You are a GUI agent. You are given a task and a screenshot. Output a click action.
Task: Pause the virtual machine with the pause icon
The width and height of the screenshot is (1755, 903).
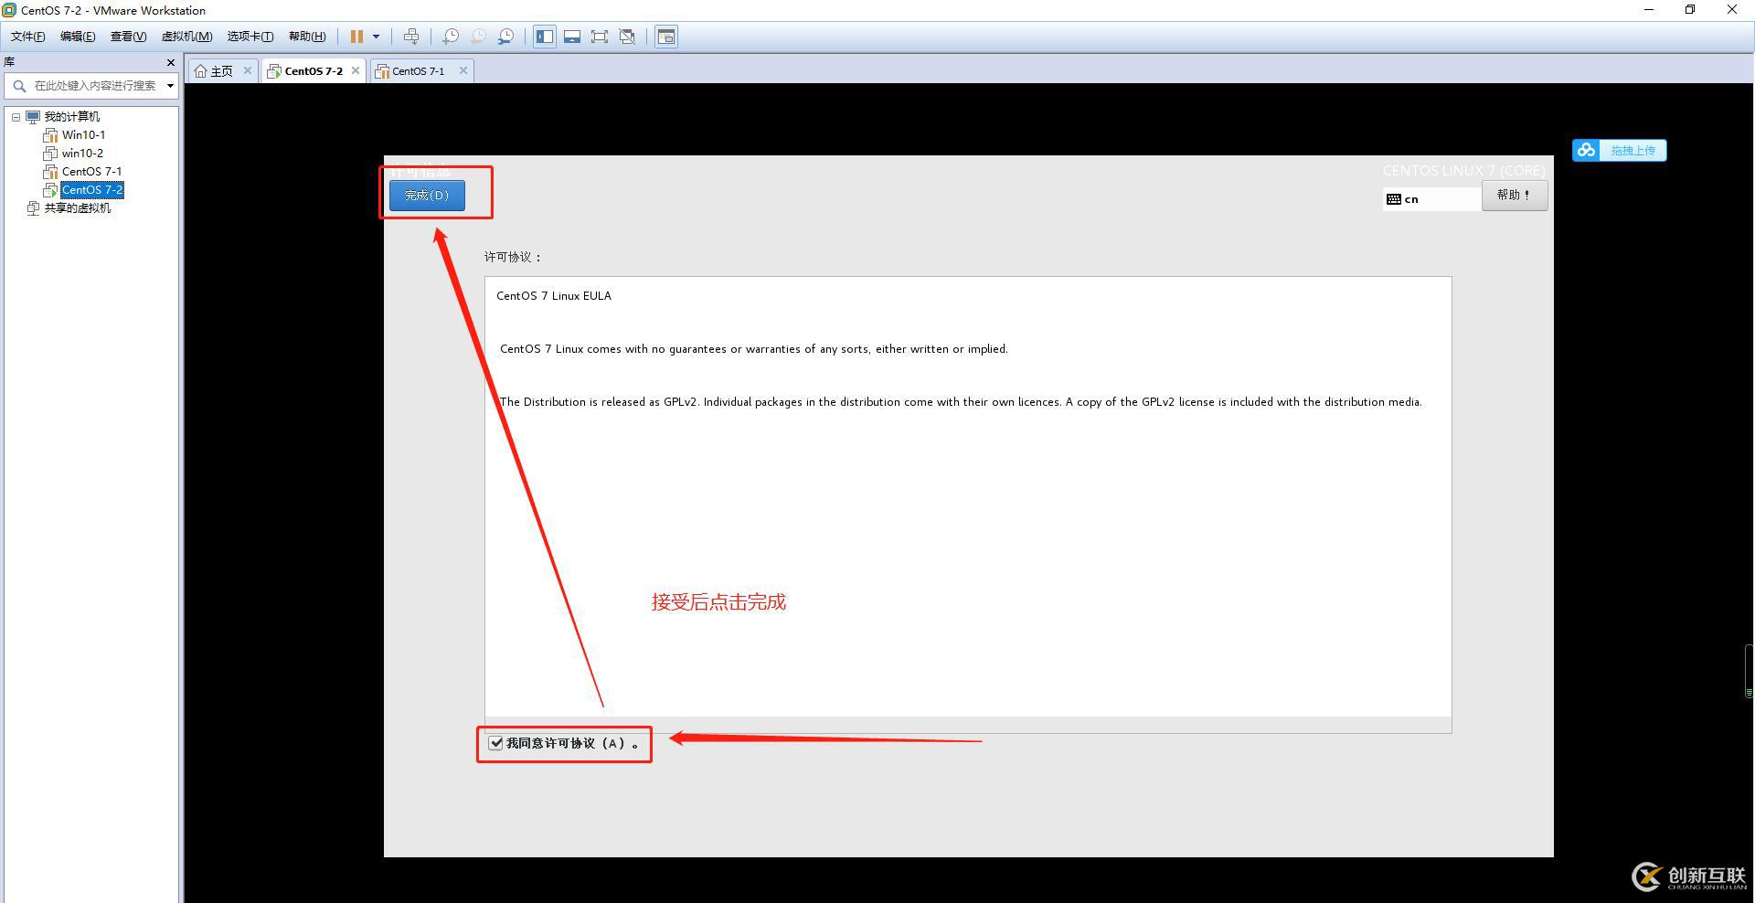tap(356, 37)
